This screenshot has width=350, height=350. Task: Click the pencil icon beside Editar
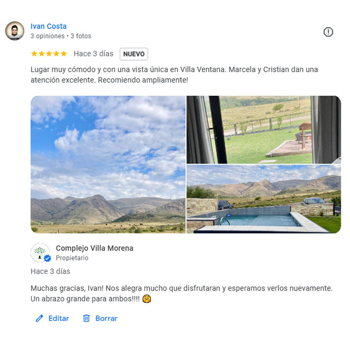39,318
